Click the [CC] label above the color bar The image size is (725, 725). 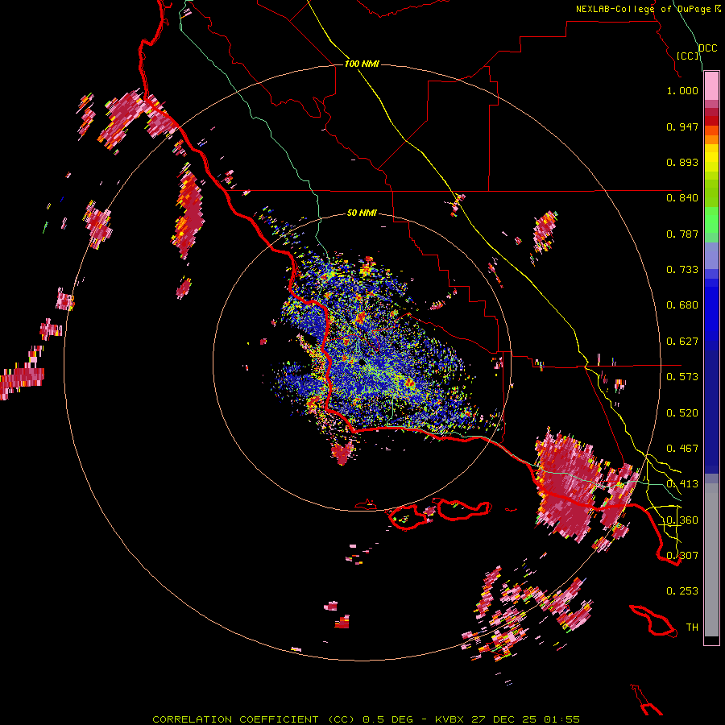pyautogui.click(x=688, y=56)
